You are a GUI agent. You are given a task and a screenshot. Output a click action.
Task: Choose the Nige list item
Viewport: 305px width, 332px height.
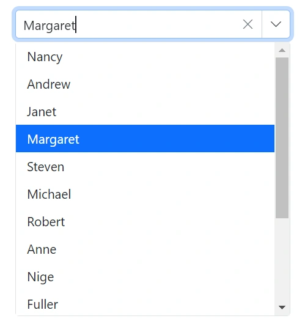145,276
